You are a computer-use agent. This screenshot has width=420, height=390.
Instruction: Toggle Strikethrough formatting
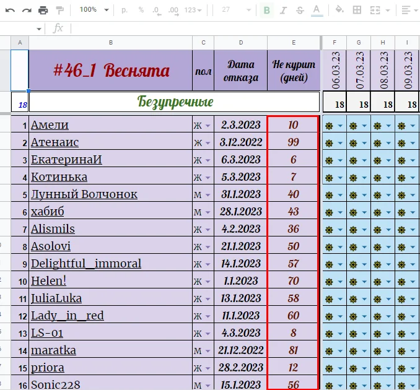coord(300,10)
